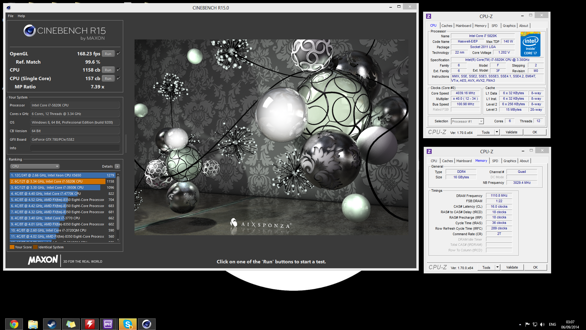Click the yellow notes taskbar icon

coord(71,324)
